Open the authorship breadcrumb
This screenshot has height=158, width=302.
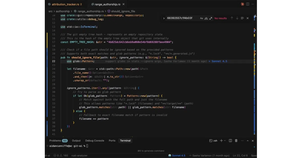pyautogui.click(x=63, y=11)
